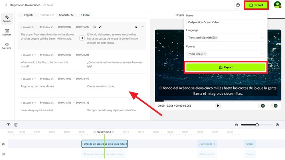Delete selected clip with trash icon
The image size is (285, 160).
click(16, 125)
